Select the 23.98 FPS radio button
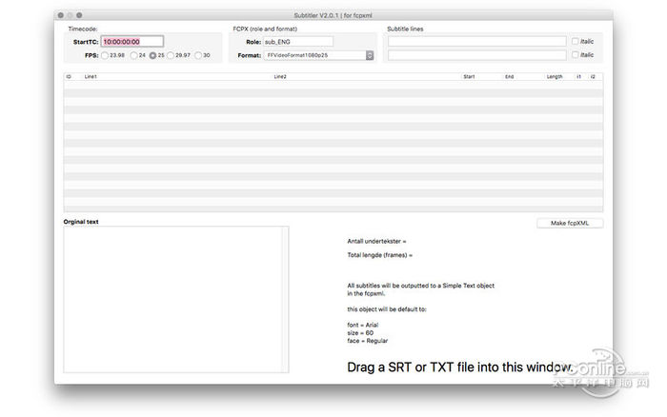 (105, 55)
